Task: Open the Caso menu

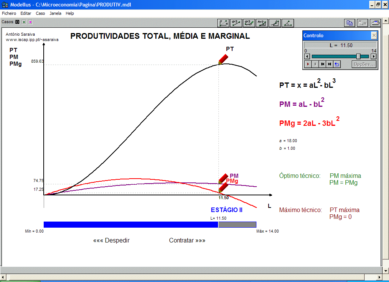Action: (40, 13)
